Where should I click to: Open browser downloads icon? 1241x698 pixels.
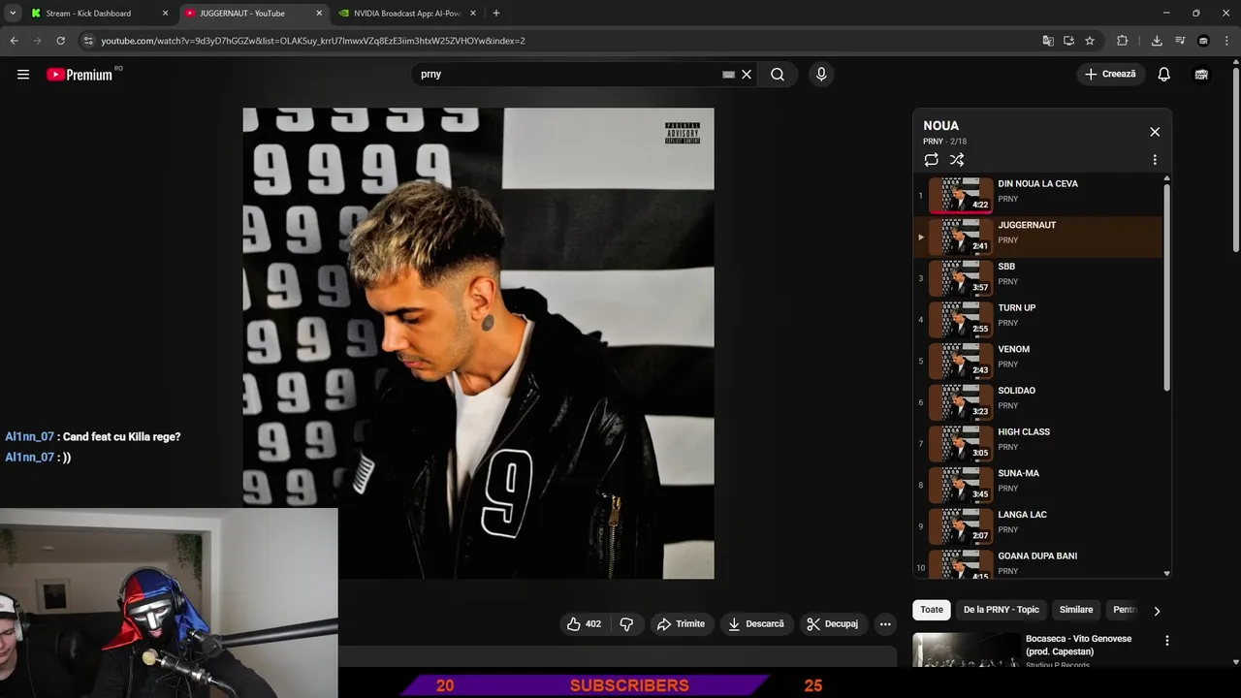coord(1157,41)
